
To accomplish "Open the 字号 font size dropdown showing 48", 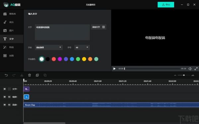I will (x=82, y=47).
